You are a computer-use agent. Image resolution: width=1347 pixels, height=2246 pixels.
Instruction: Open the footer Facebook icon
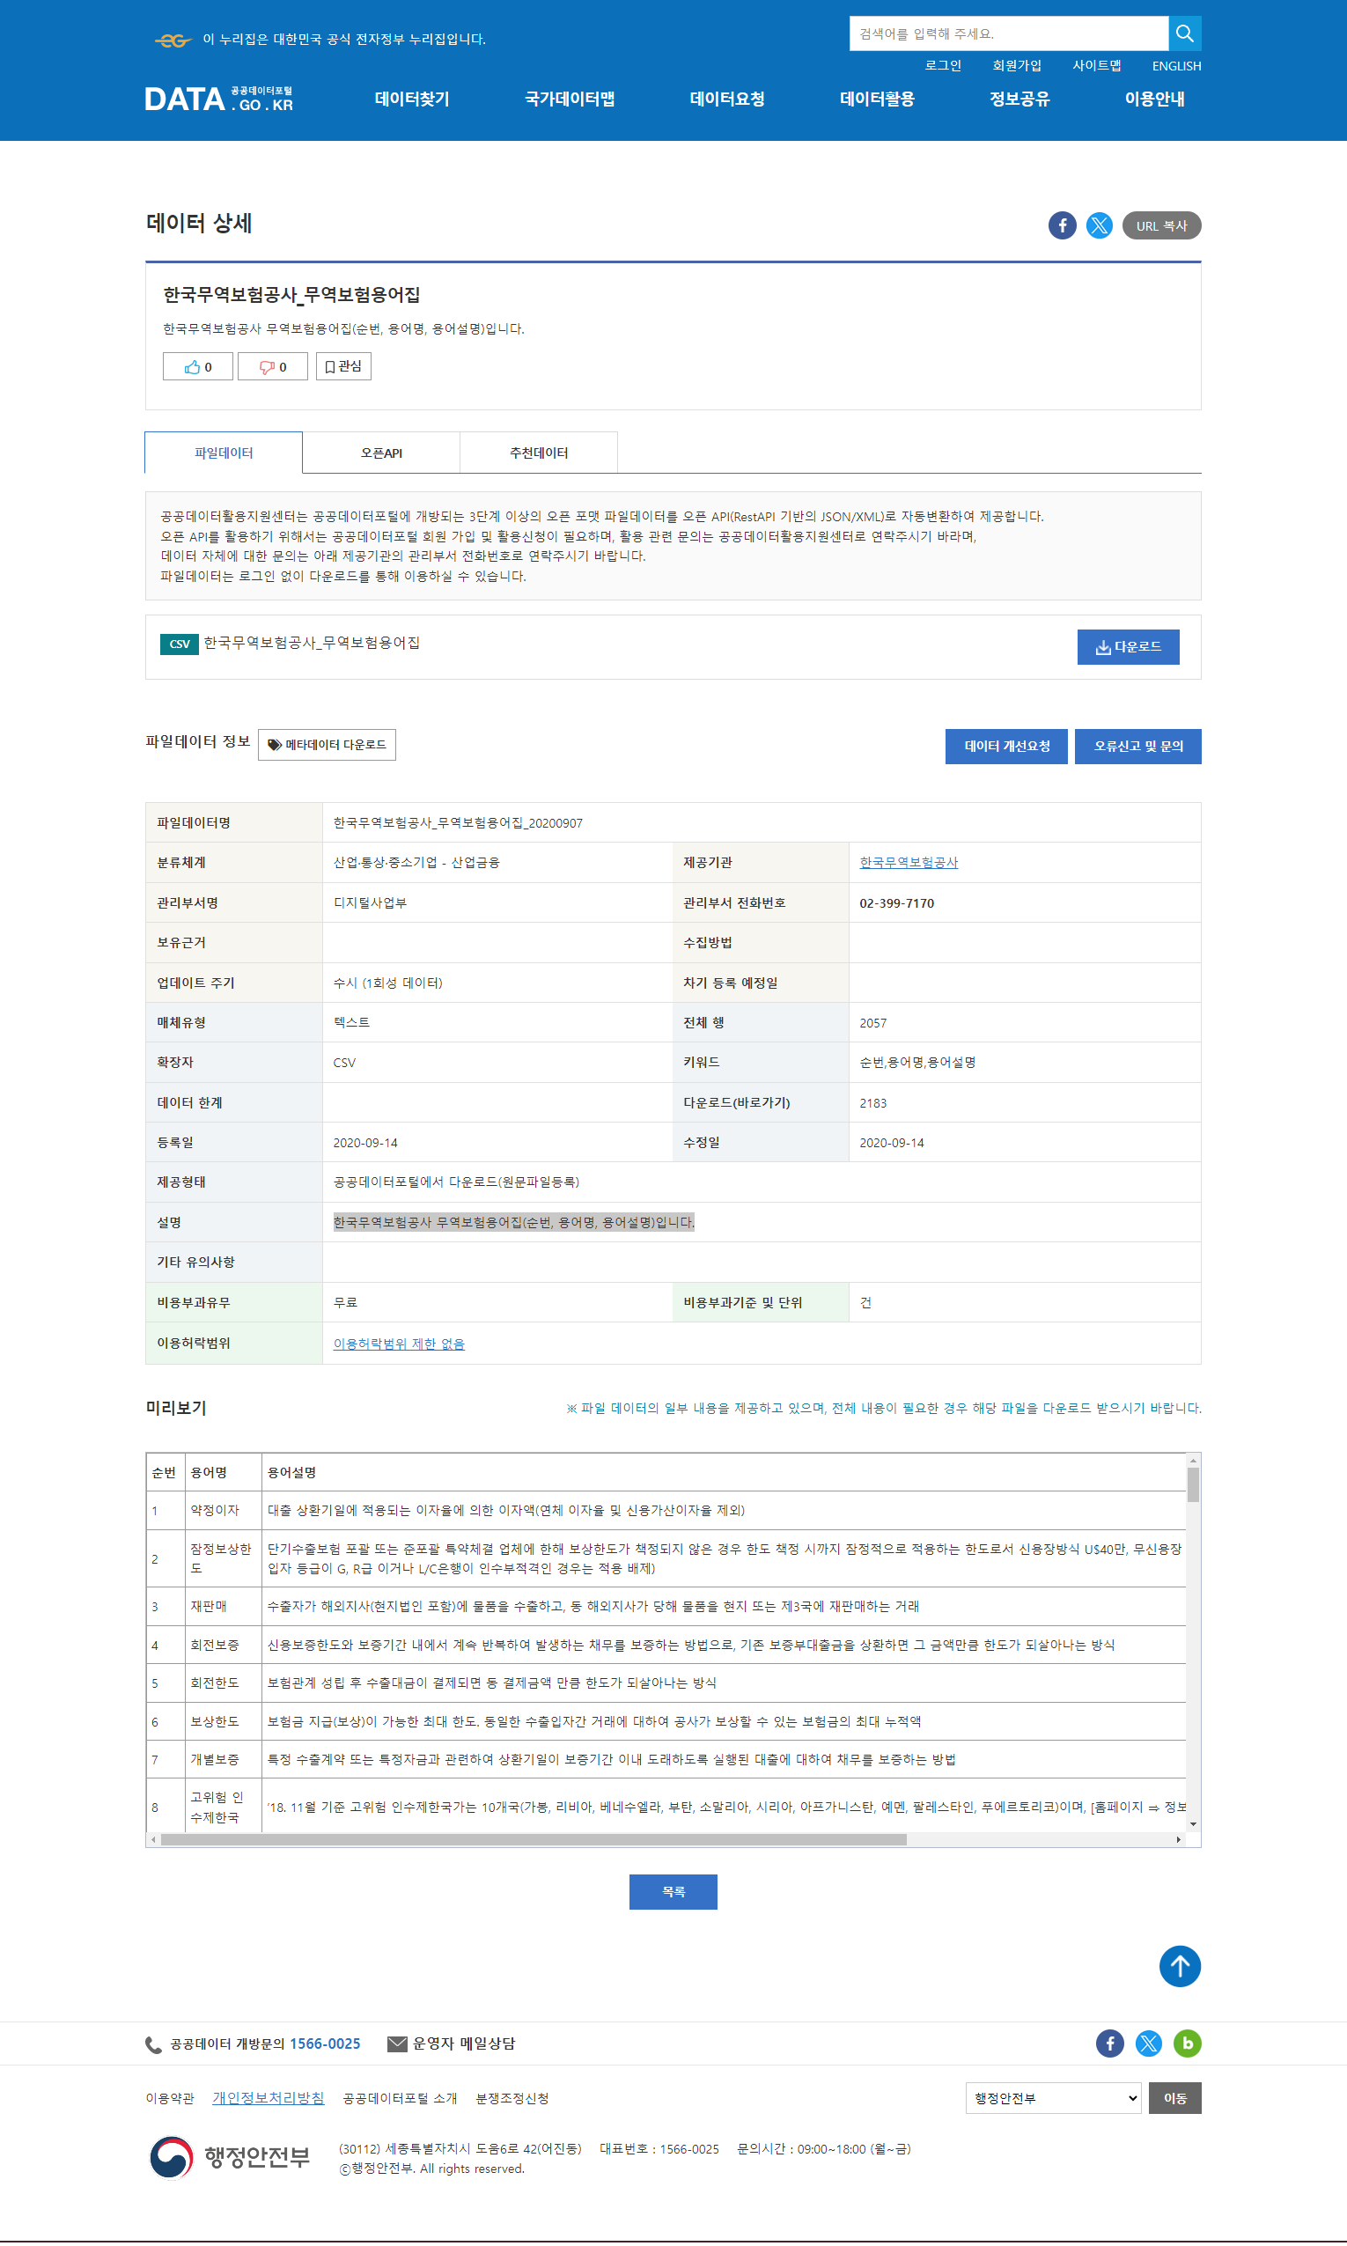[x=1109, y=2043]
